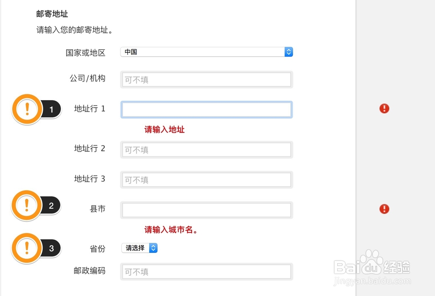Click the red 请输入地址 error message
The width and height of the screenshot is (435, 296).
point(164,129)
